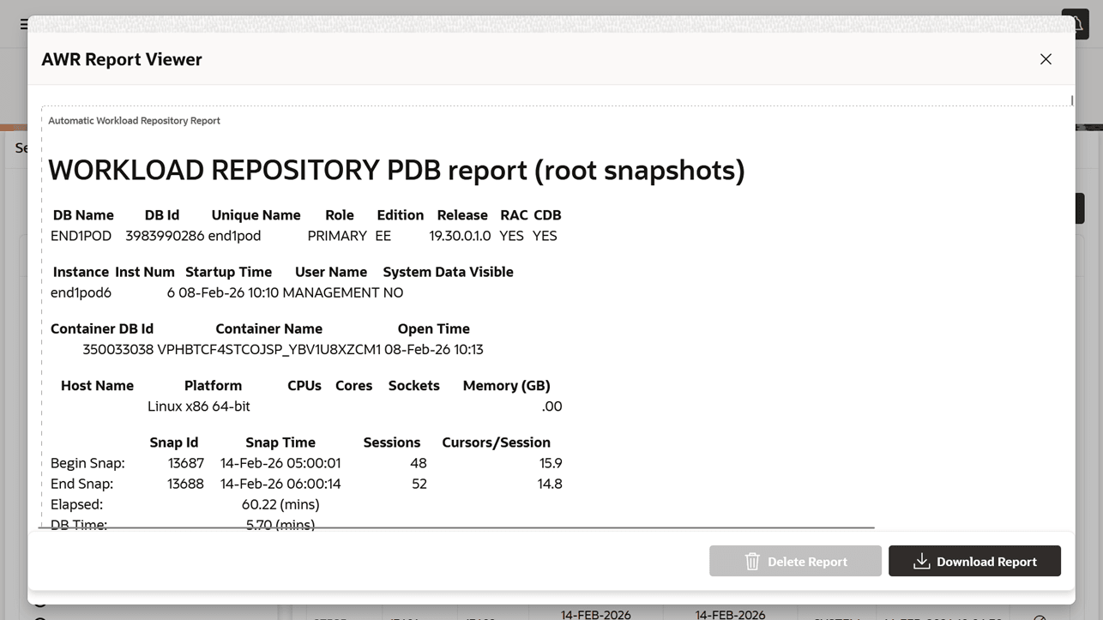
Task: Click the 'Open Time' column header
Action: (x=433, y=329)
